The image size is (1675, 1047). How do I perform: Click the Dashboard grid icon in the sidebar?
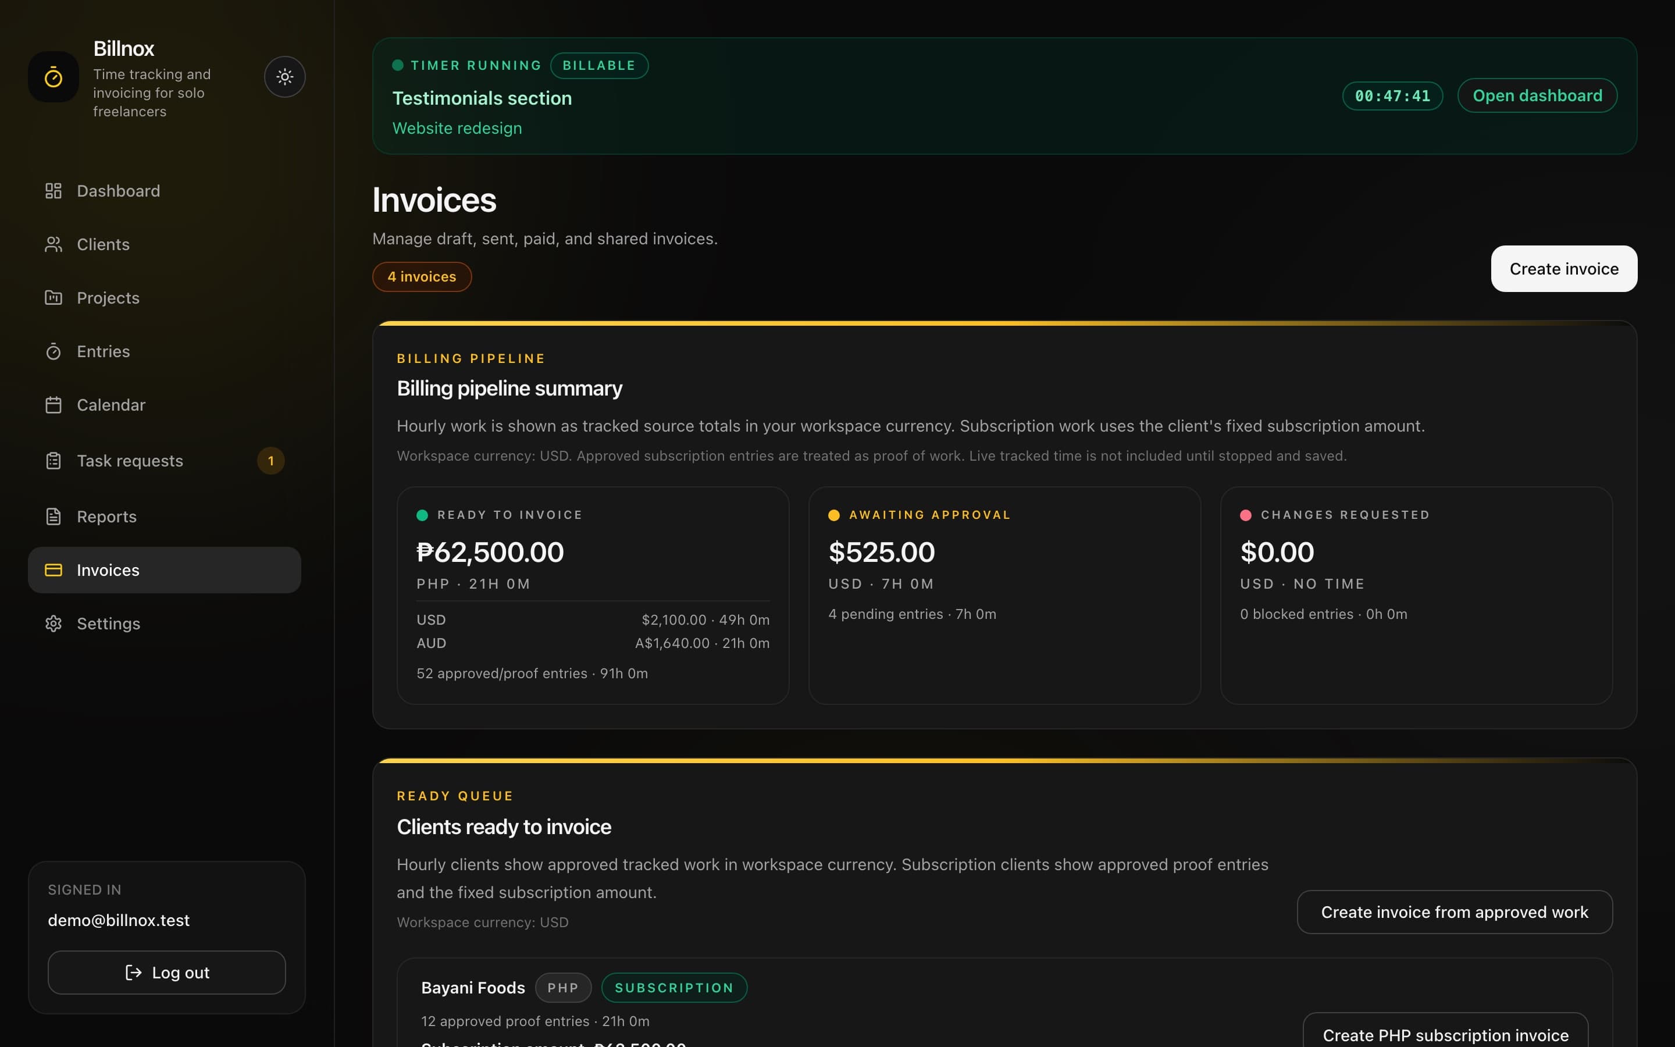click(x=54, y=190)
